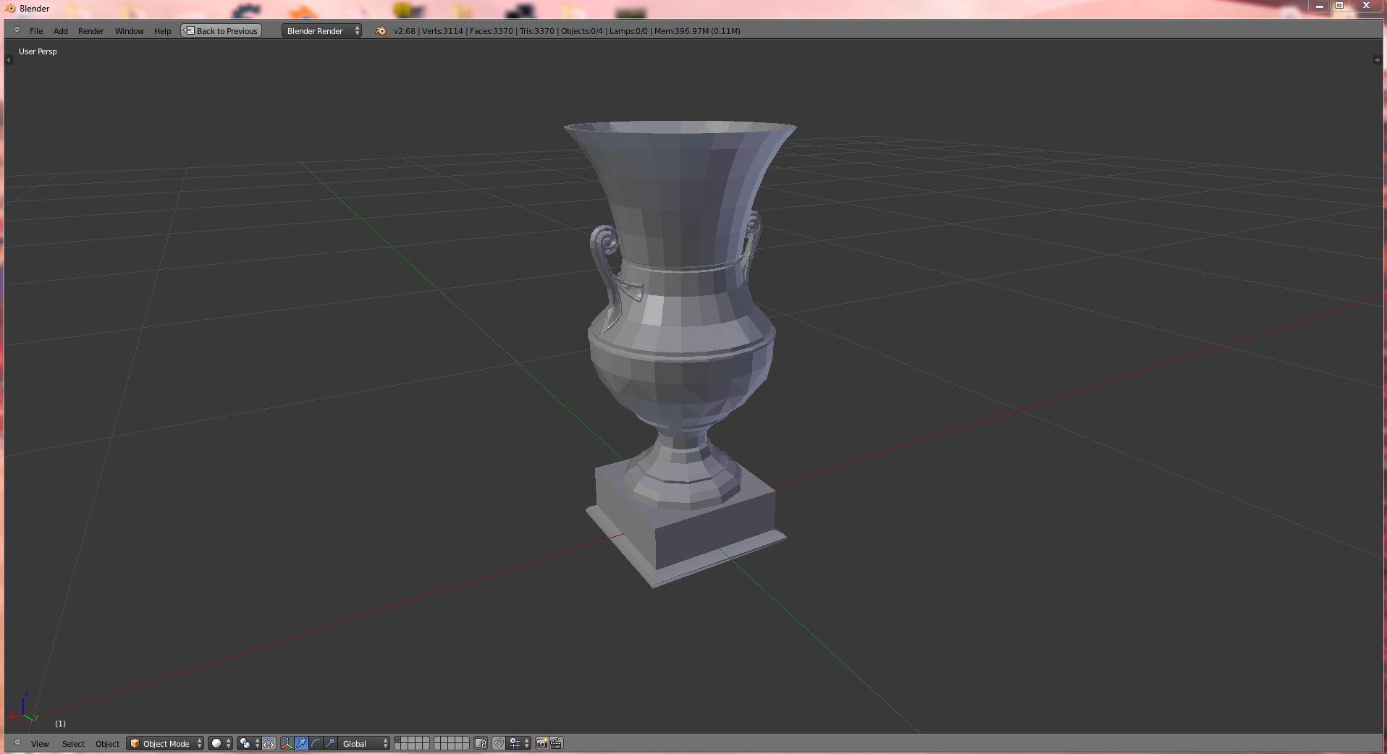The height and width of the screenshot is (754, 1387).
Task: Click the manipulate center points icon
Action: 269,743
